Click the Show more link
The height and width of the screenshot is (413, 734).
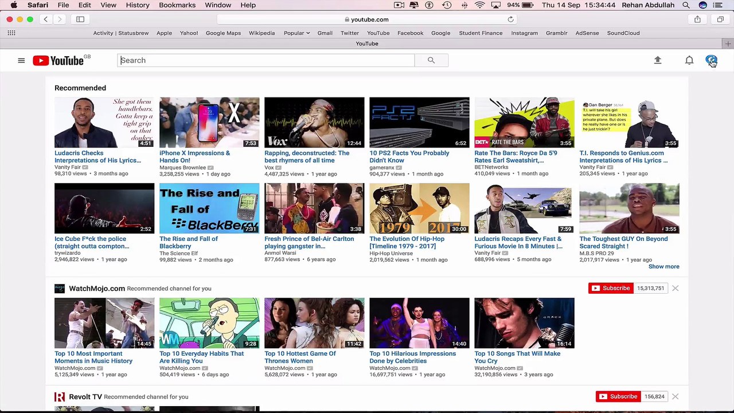pyautogui.click(x=663, y=267)
